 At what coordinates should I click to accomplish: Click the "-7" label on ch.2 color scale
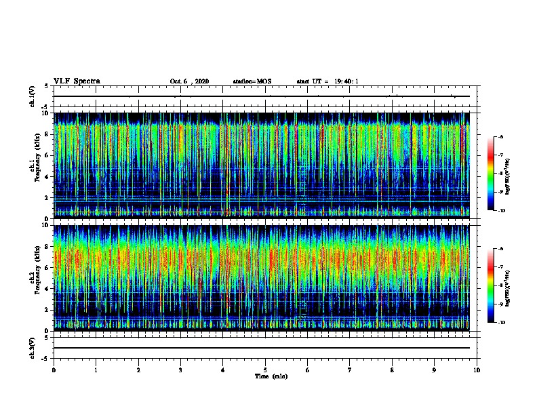click(500, 267)
